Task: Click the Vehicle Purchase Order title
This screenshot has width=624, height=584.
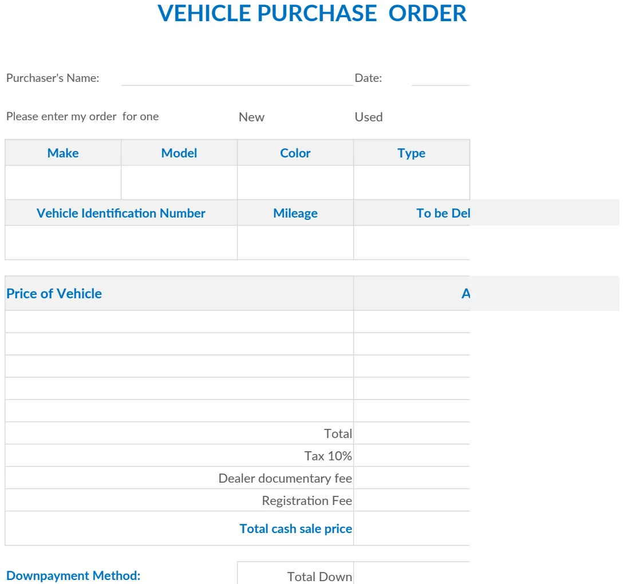Action: point(312,13)
